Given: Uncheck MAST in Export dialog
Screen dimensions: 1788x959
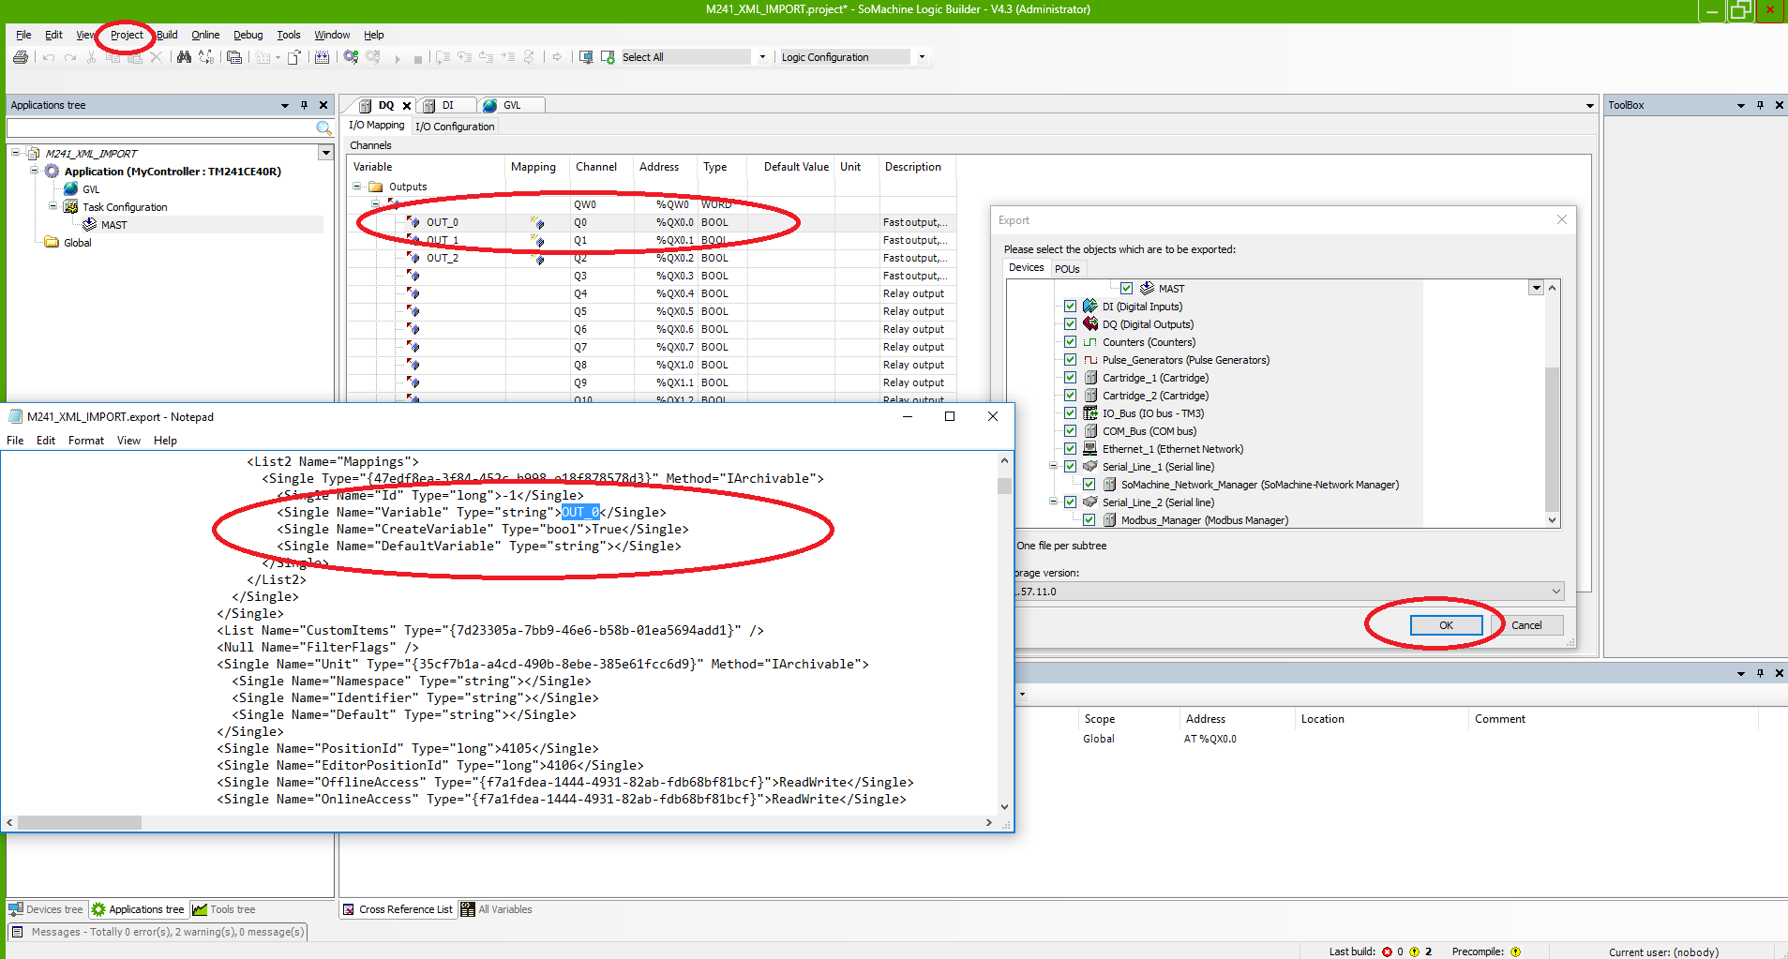Looking at the screenshot, I should (x=1126, y=289).
